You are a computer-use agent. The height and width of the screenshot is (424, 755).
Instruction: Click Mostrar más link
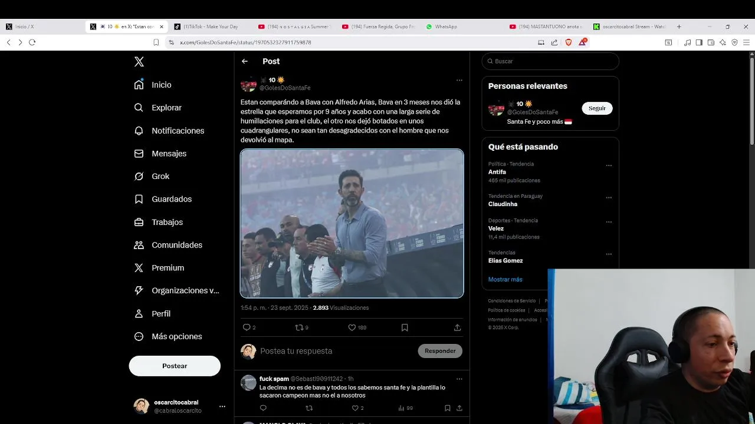pos(505,280)
